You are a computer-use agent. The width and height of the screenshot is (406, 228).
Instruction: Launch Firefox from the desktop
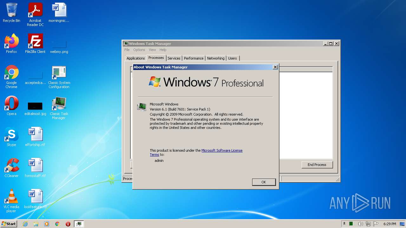11,44
